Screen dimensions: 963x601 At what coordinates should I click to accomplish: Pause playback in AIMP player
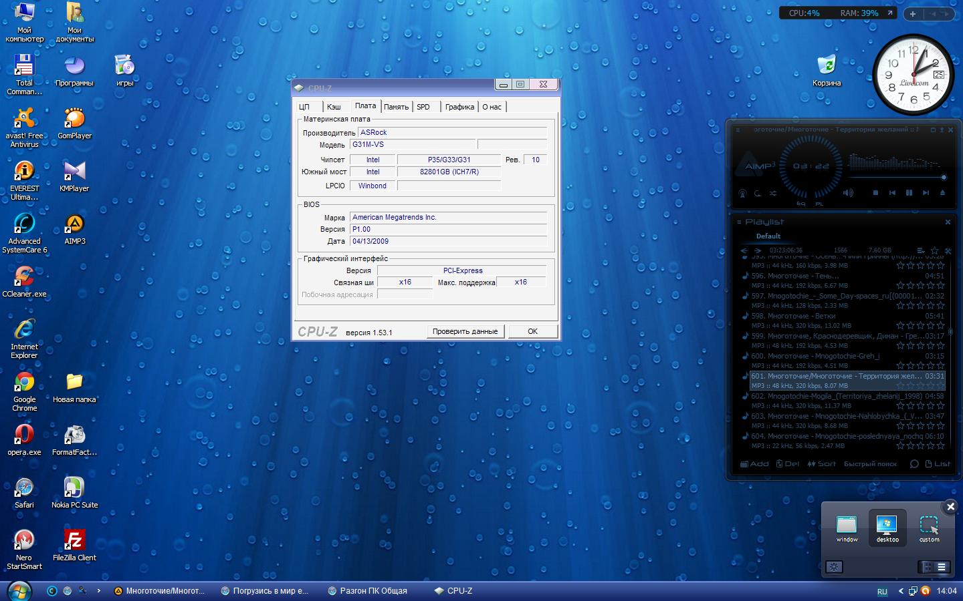click(x=909, y=193)
